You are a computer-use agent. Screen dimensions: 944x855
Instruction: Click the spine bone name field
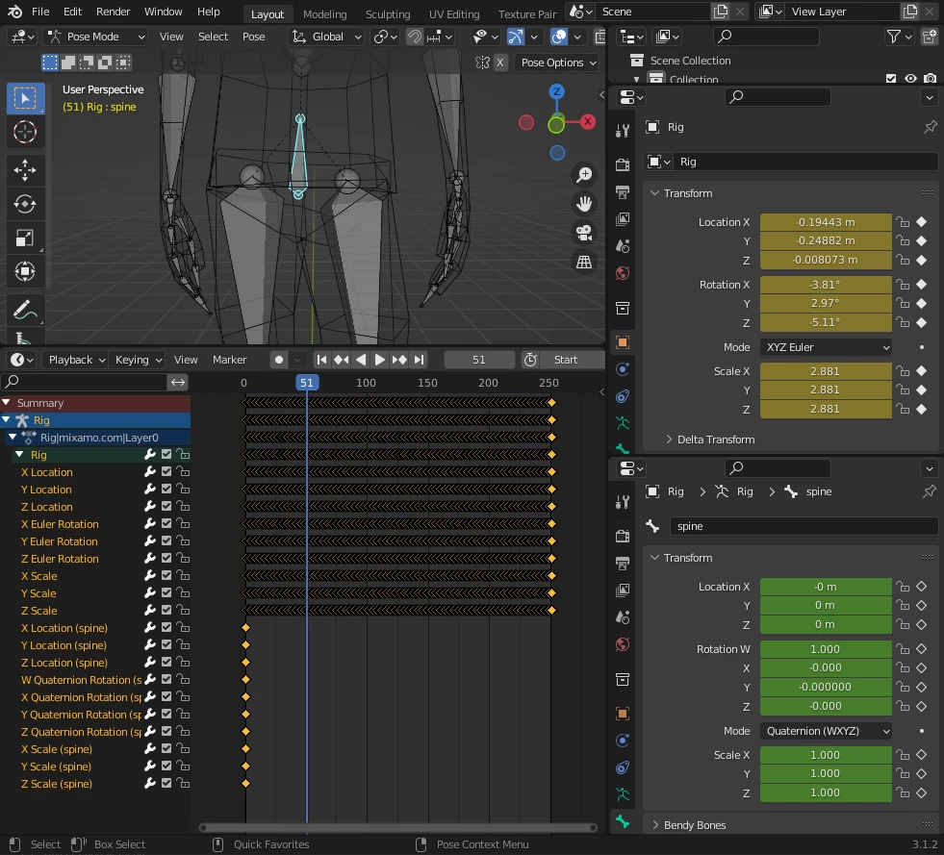pyautogui.click(x=804, y=526)
